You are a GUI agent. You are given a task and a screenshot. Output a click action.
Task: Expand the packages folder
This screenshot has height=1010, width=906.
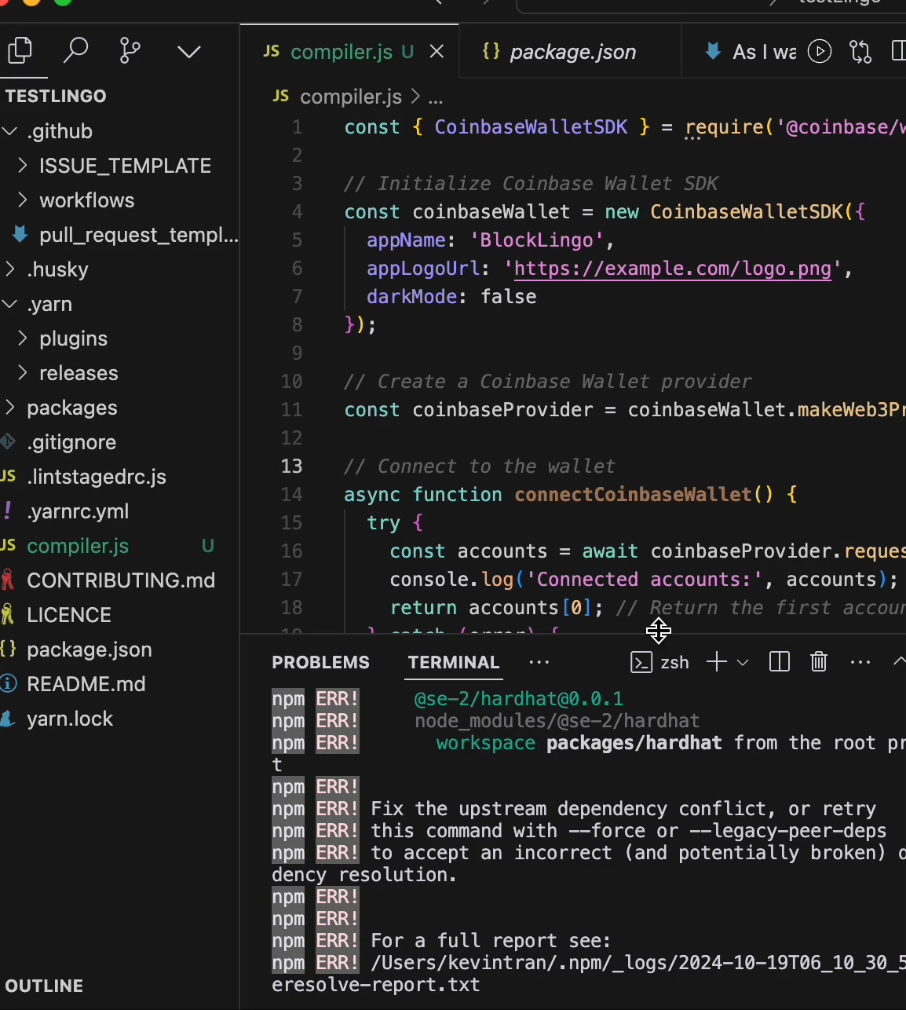tap(119, 408)
